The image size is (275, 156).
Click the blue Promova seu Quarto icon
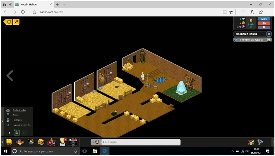point(236,40)
